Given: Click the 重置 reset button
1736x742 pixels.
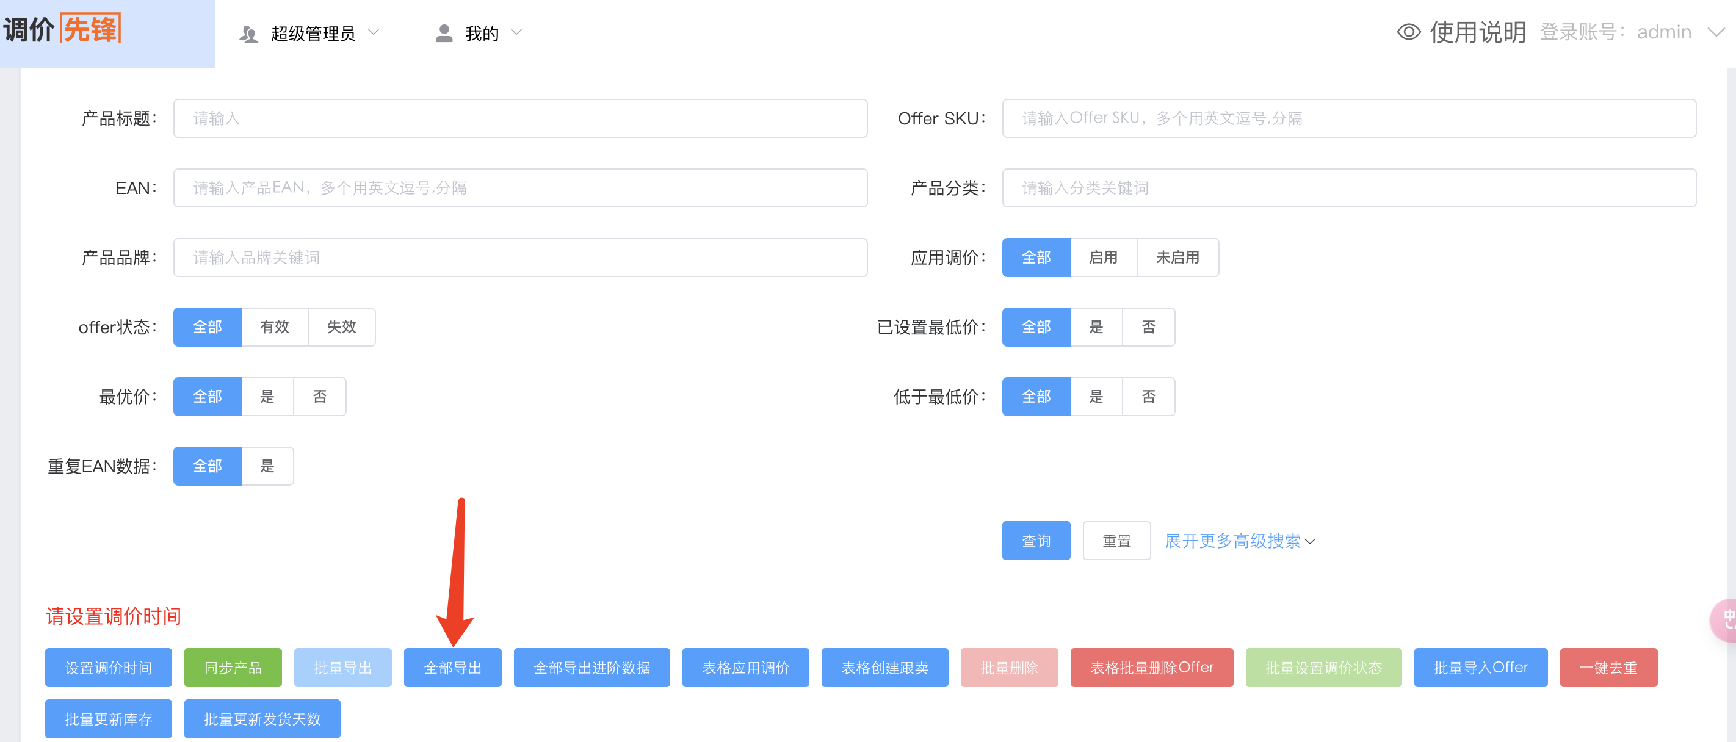Looking at the screenshot, I should [1116, 540].
